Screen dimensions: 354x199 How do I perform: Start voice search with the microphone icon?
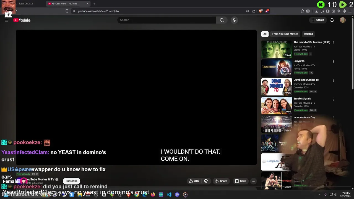tap(234, 20)
